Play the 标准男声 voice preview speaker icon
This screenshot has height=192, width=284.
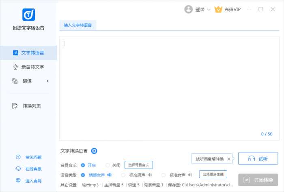pos(150,175)
